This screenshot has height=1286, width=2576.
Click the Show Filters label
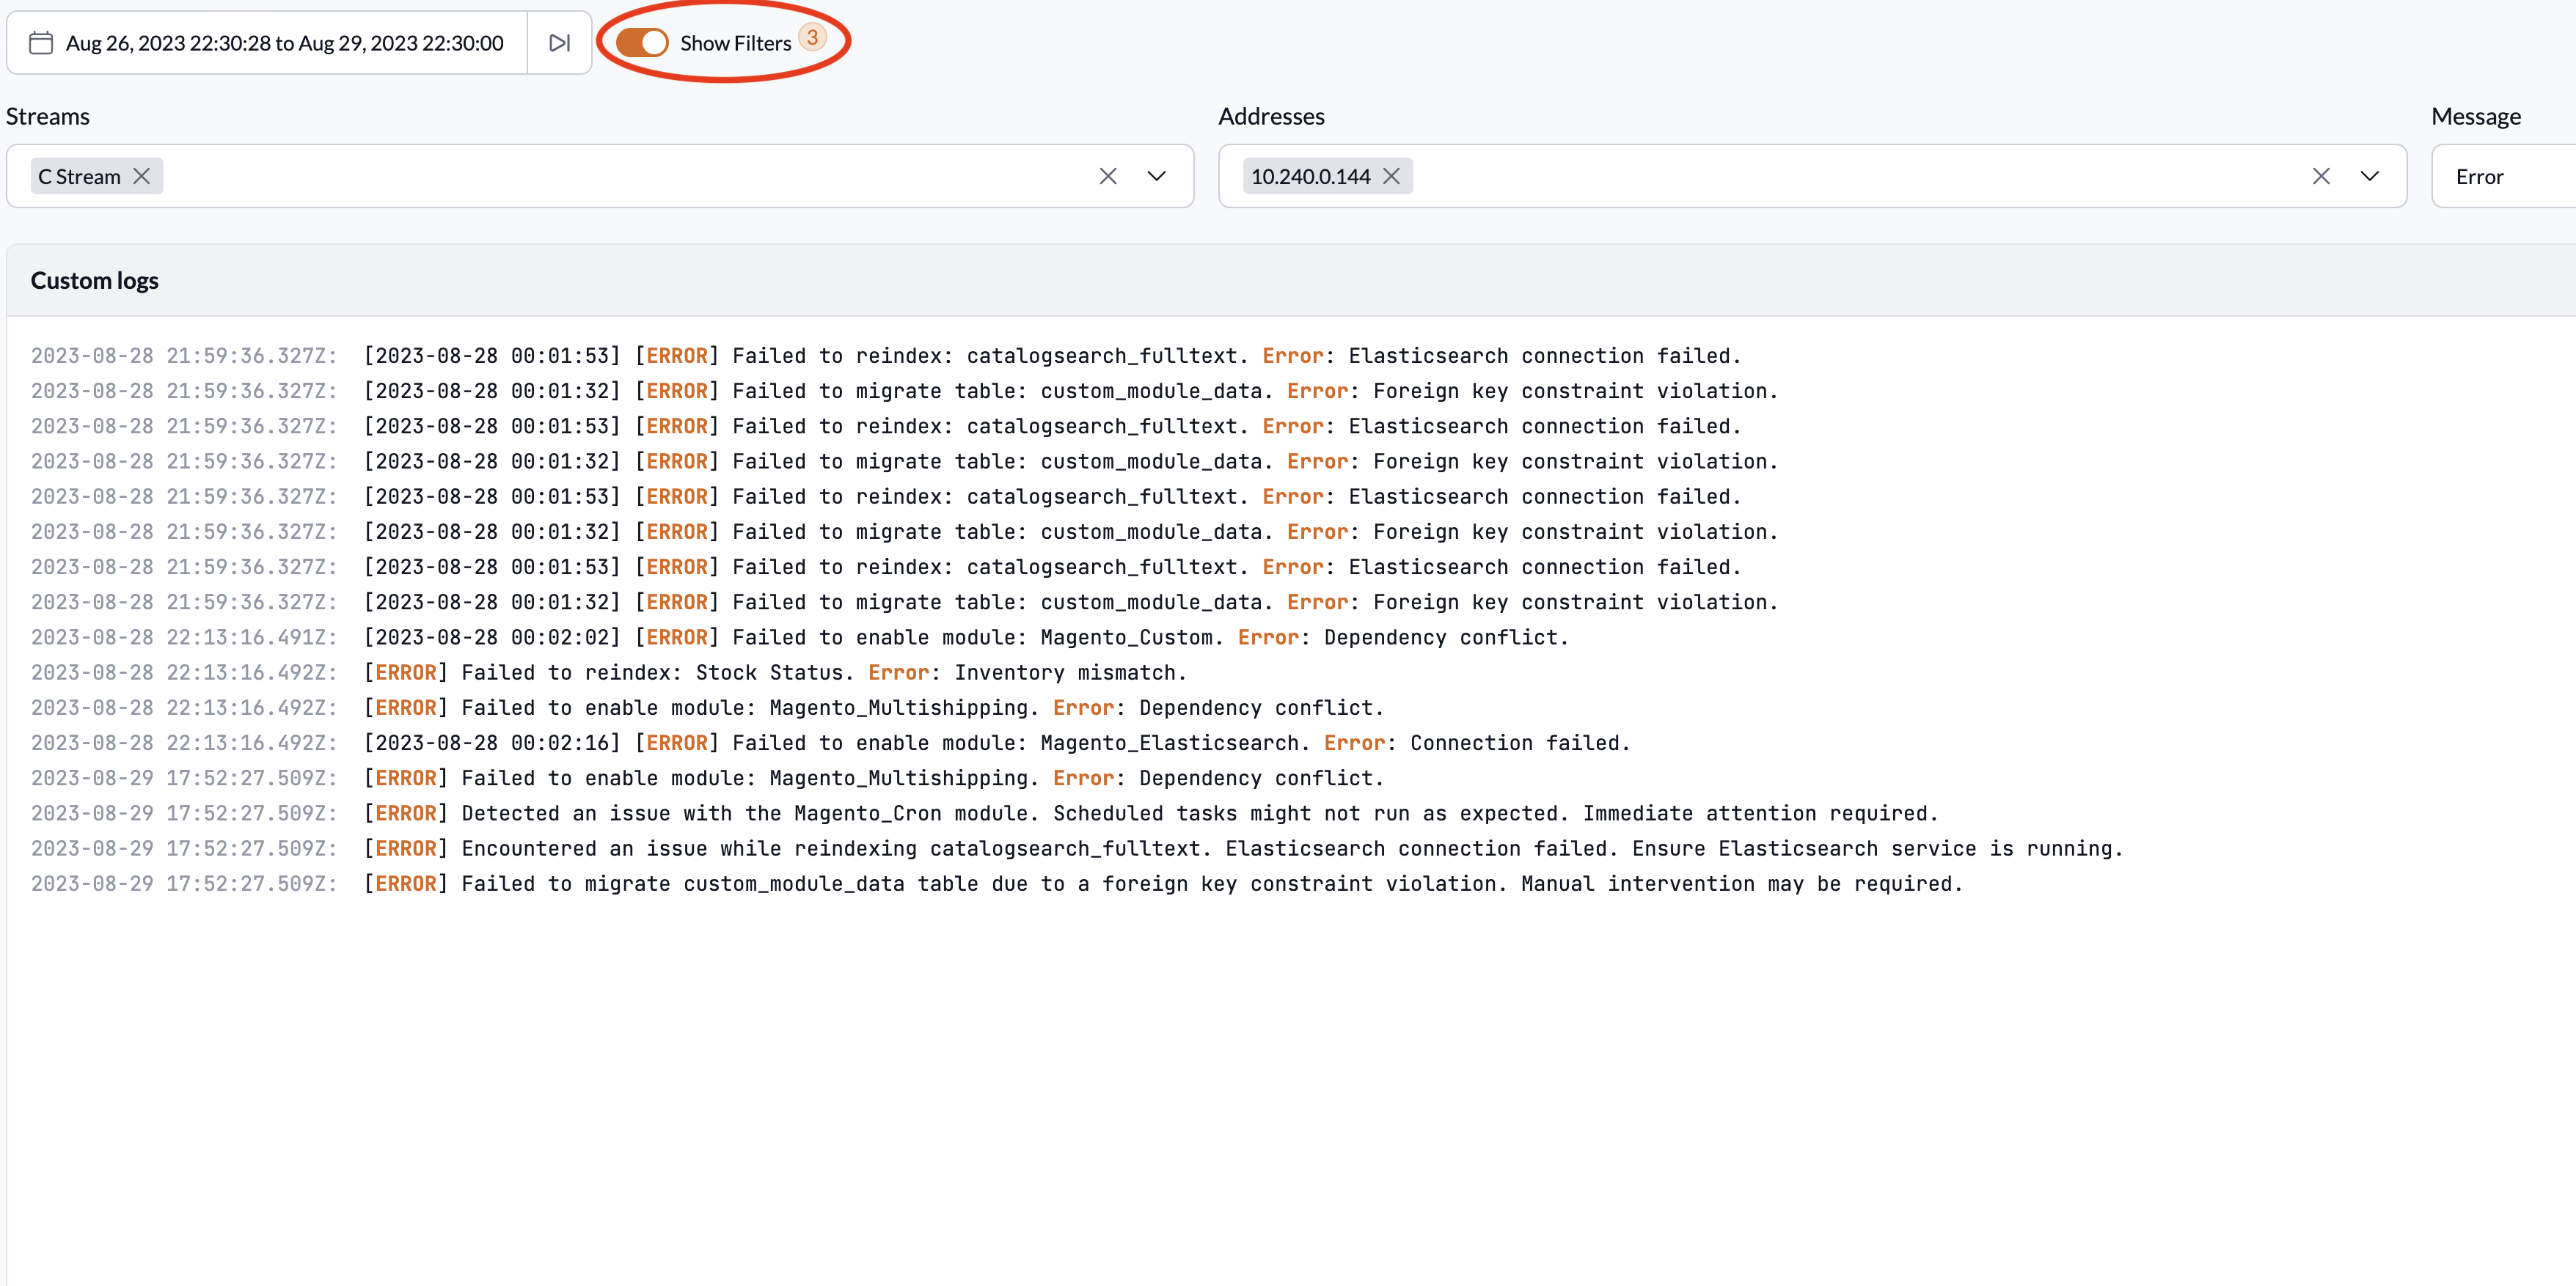(x=735, y=43)
